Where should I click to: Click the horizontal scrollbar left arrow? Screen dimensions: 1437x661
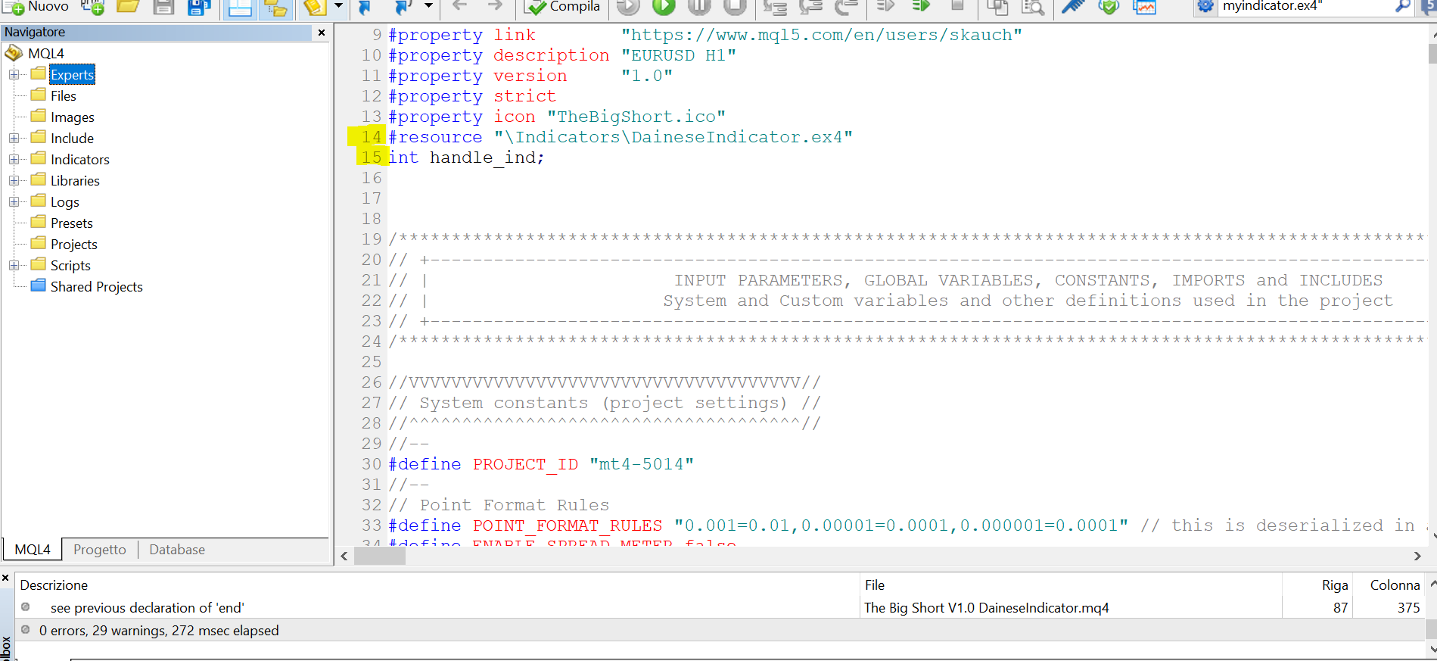[344, 556]
